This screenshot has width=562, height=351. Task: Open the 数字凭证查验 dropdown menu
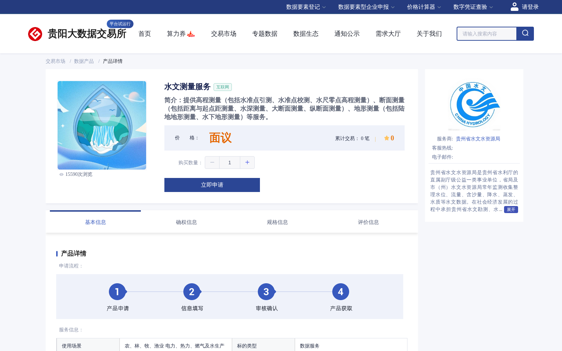(473, 7)
